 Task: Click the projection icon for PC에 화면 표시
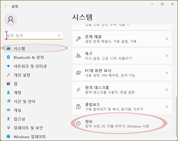coord(78,73)
